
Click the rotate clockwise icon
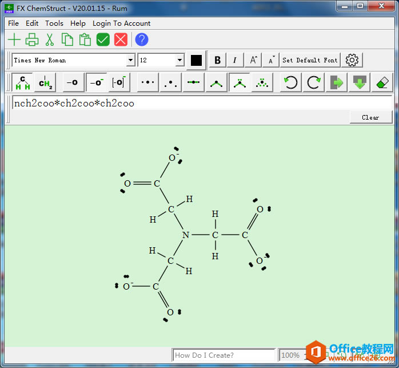[313, 82]
